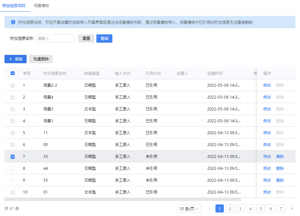
Task: Open the 10 条/页 page size dropdown
Action: [x=189, y=209]
